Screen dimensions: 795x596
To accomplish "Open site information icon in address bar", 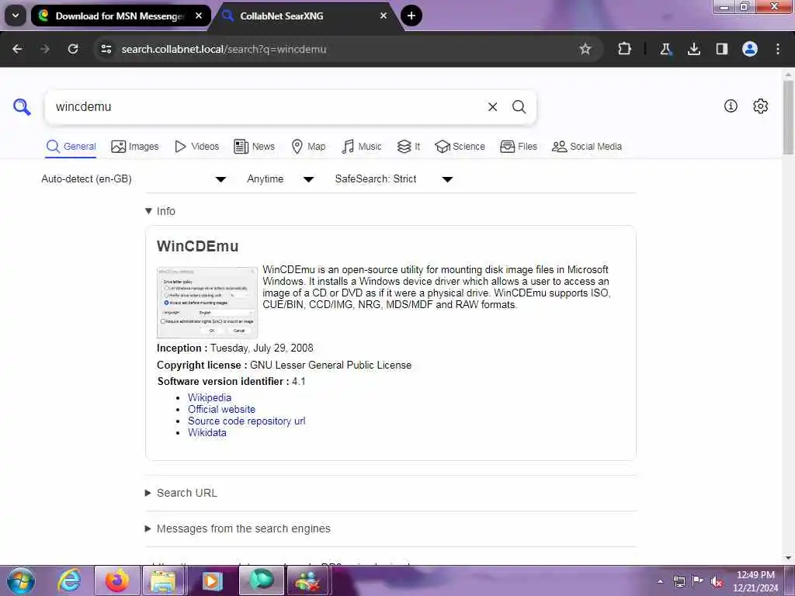I will pyautogui.click(x=106, y=49).
